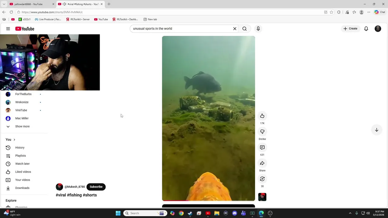Focus the Edge address bar URL
The width and height of the screenshot is (388, 218).
[52, 12]
